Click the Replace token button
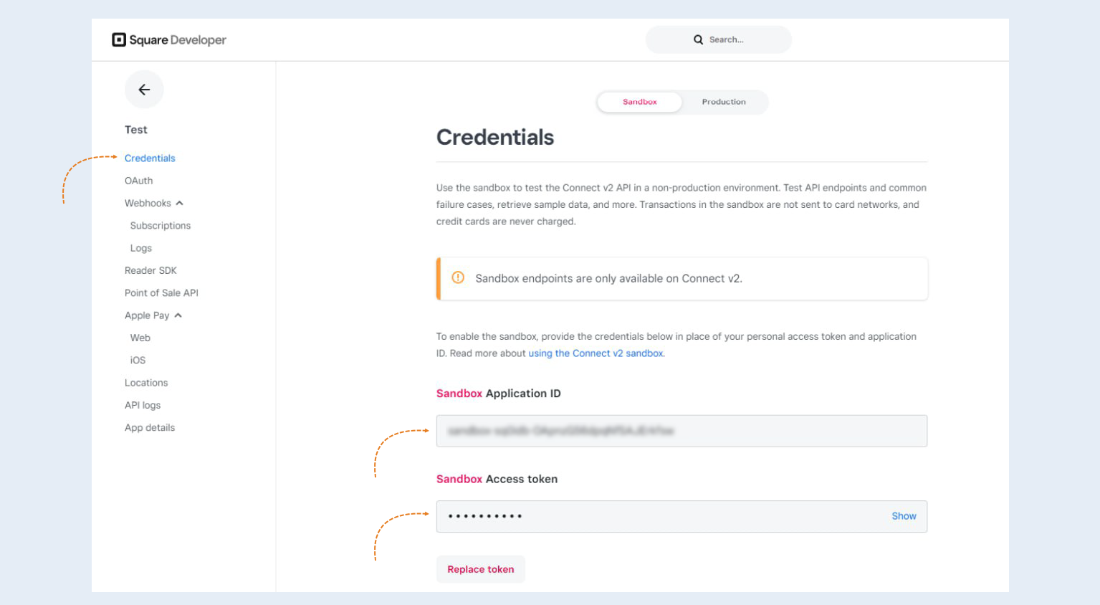The image size is (1100, 605). click(481, 569)
